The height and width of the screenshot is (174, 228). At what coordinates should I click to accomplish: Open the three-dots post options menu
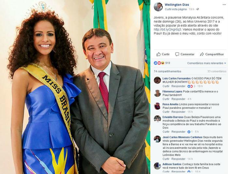[224, 5]
